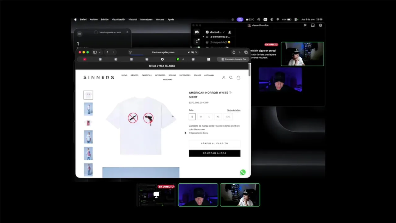This screenshot has height=223, width=396.
Task: Click 'AÑADIR AL CARRITO' button
Action: (x=214, y=143)
